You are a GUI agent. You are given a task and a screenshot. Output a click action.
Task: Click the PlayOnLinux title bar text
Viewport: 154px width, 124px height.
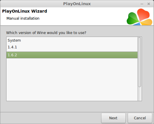(77, 4)
